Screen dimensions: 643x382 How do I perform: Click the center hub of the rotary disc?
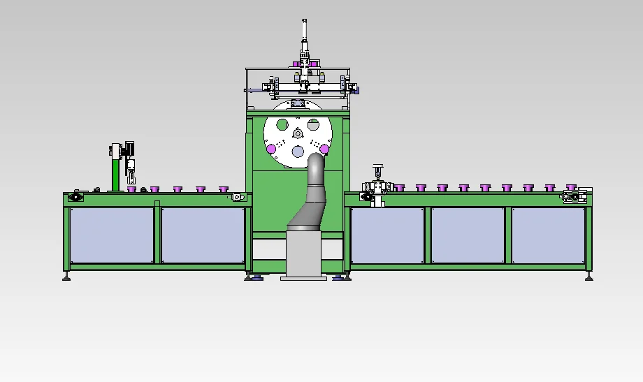pos(297,134)
